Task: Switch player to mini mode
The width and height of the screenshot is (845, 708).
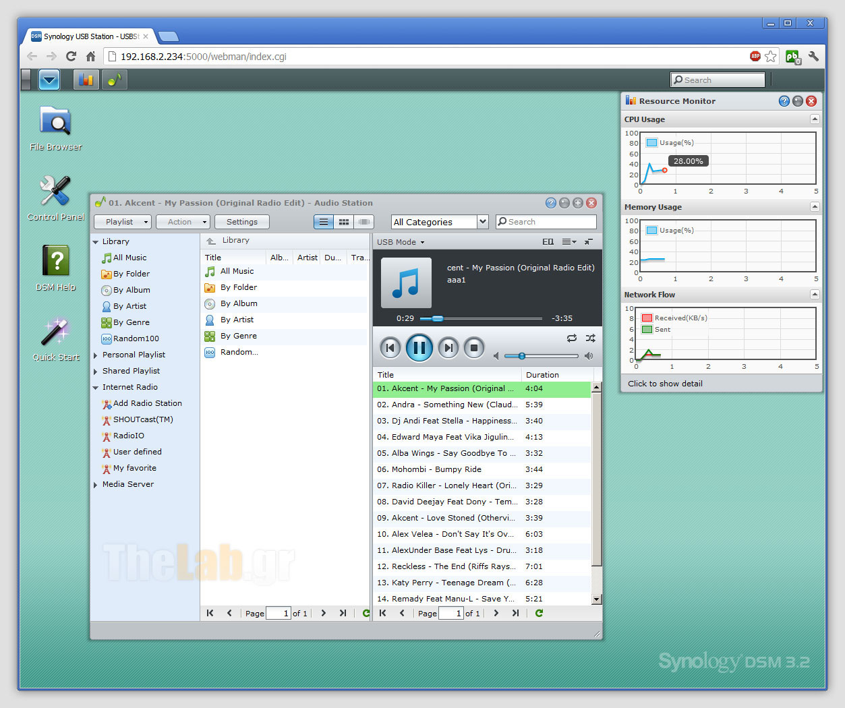Action: 589,241
